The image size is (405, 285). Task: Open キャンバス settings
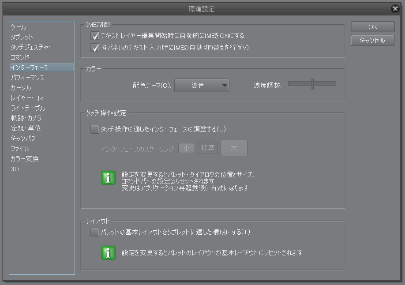(42, 139)
